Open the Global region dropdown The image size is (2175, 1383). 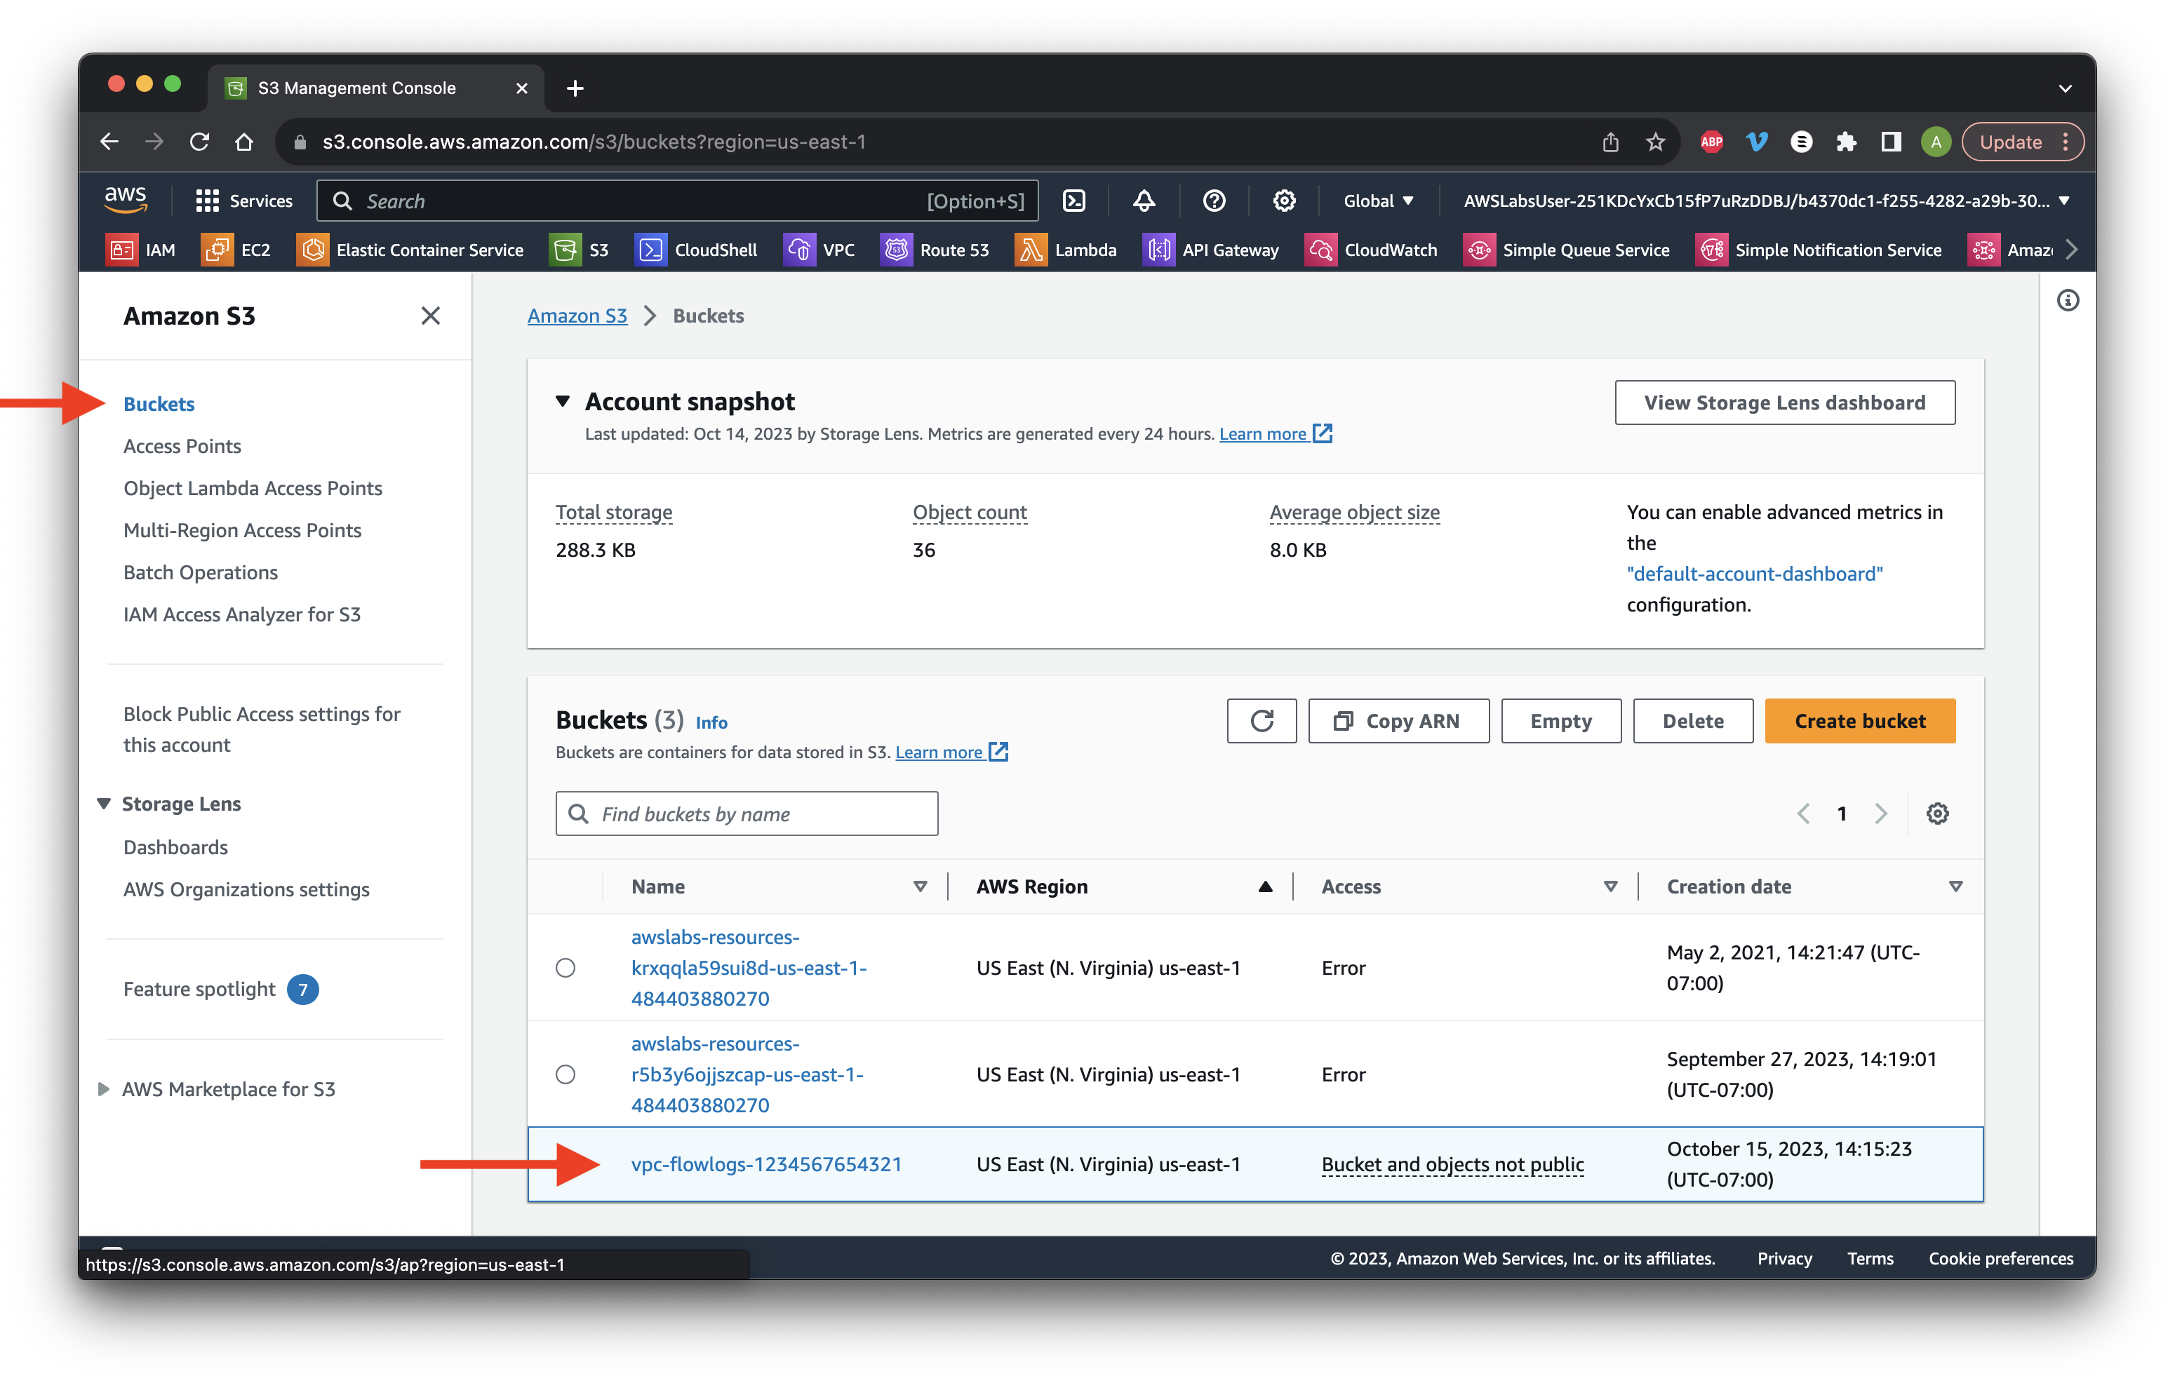point(1379,201)
